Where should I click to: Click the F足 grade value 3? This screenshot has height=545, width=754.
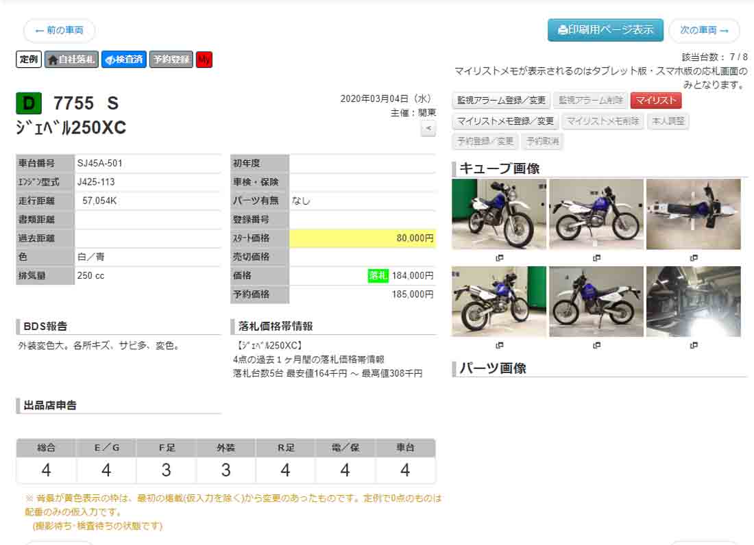coord(167,470)
